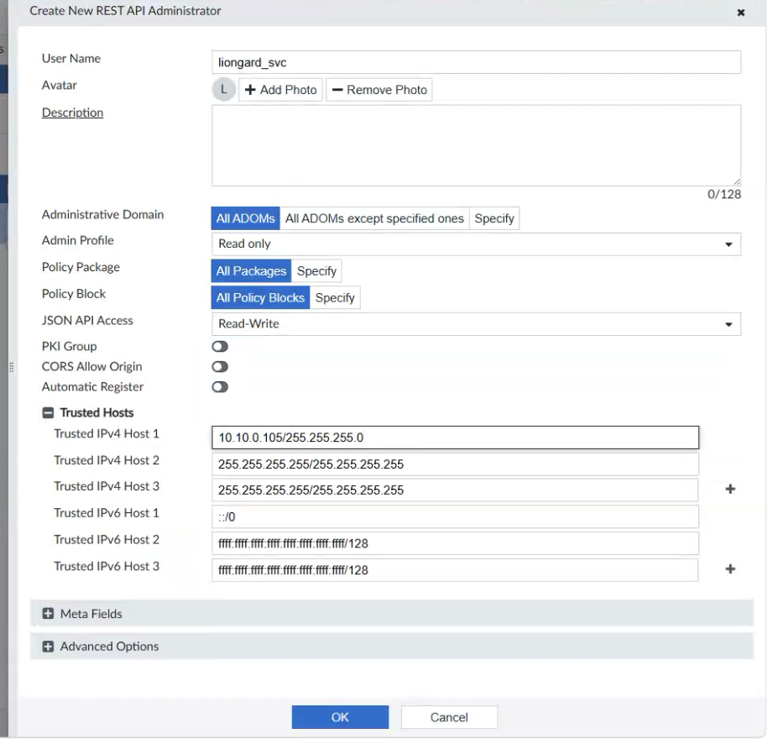Toggle Automatic Register on
Screen dimensions: 768x739
click(220, 387)
